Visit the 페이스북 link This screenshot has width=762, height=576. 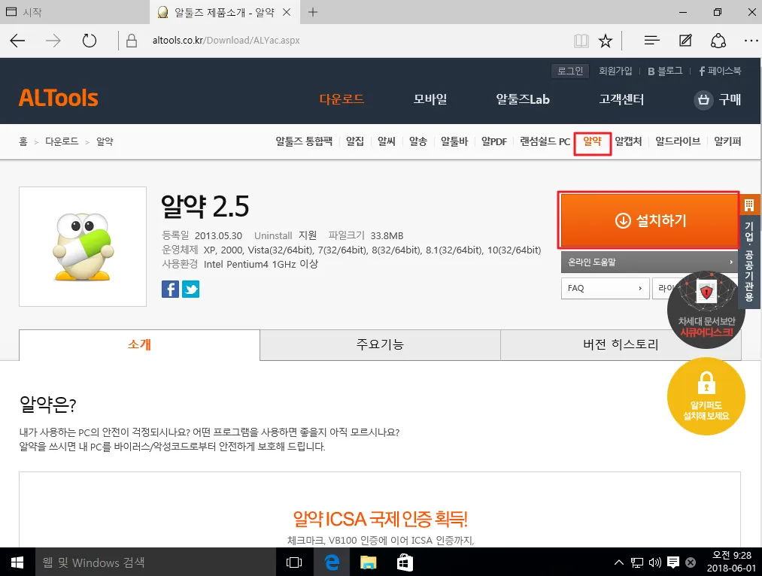[x=720, y=71]
